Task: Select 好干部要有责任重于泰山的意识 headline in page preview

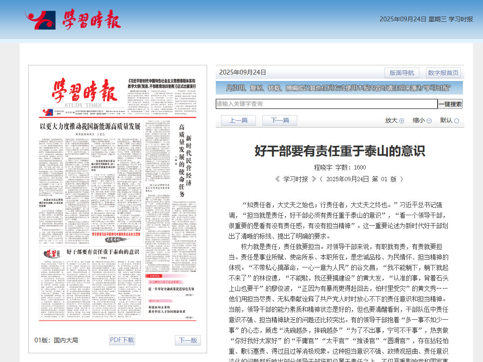Action: pyautogui.click(x=103, y=252)
